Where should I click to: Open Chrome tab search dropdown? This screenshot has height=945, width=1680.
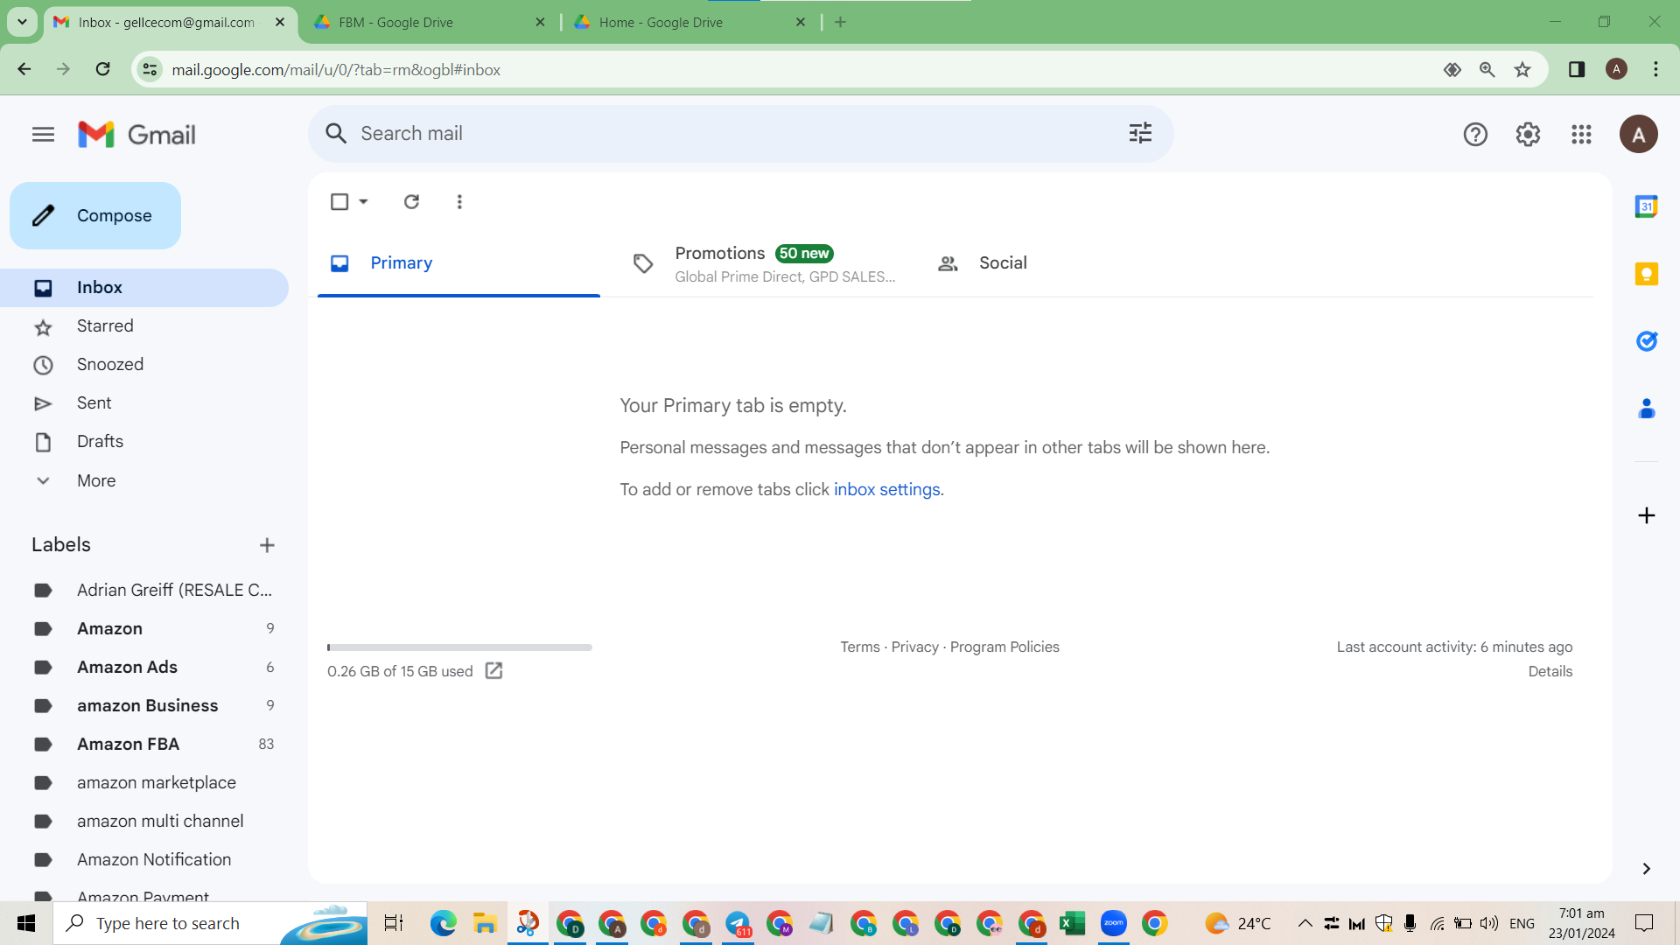[x=22, y=22]
